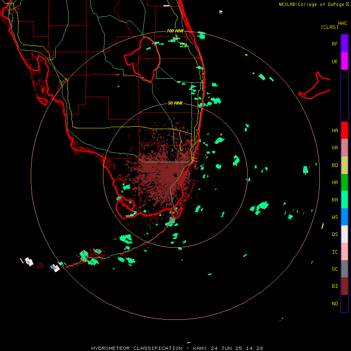Click the BI legend label
Image resolution: width=351 pixels, height=351 pixels.
pos(335,286)
